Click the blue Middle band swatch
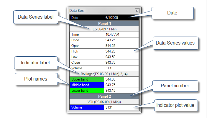Viewport: 207px width, 118px height. pos(87,85)
